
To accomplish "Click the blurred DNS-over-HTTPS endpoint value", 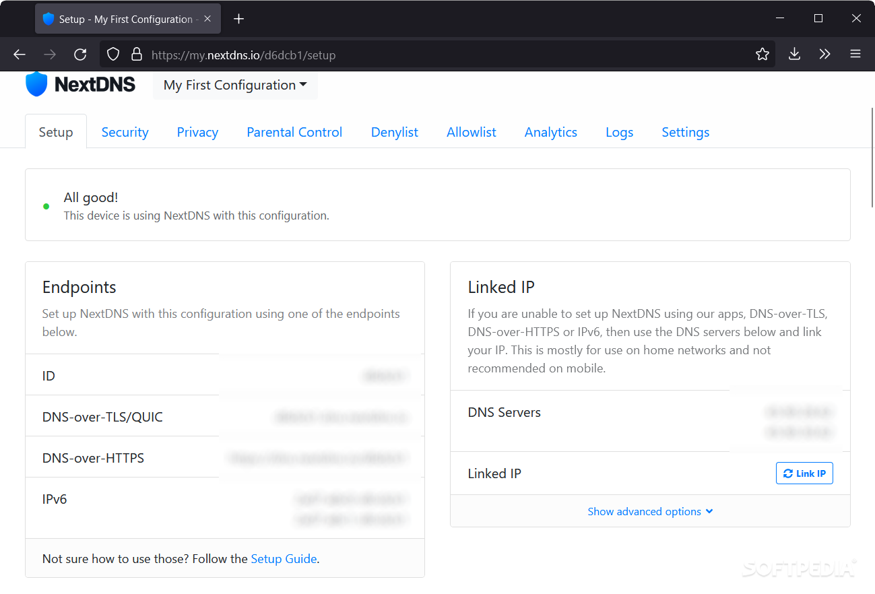I will click(x=319, y=459).
